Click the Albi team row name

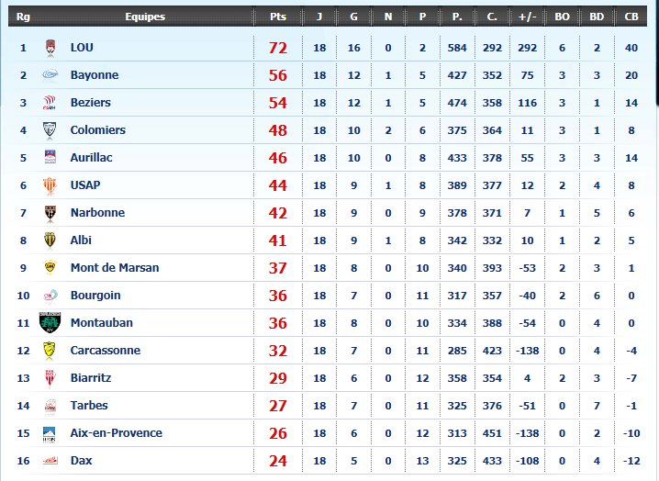point(81,240)
